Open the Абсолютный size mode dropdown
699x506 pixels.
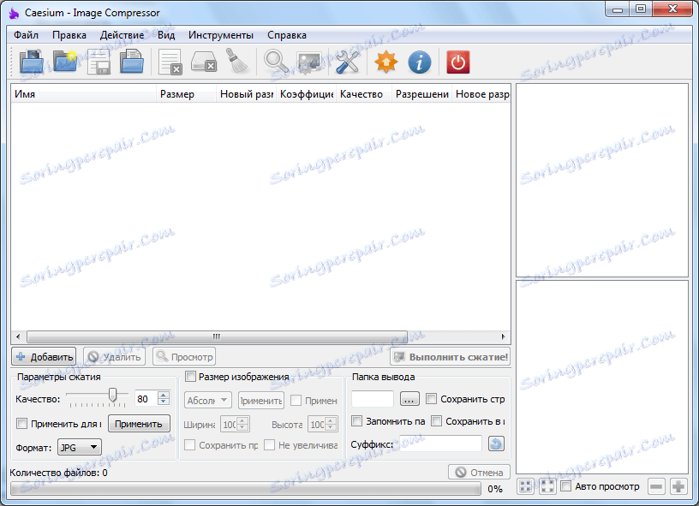[x=208, y=400]
